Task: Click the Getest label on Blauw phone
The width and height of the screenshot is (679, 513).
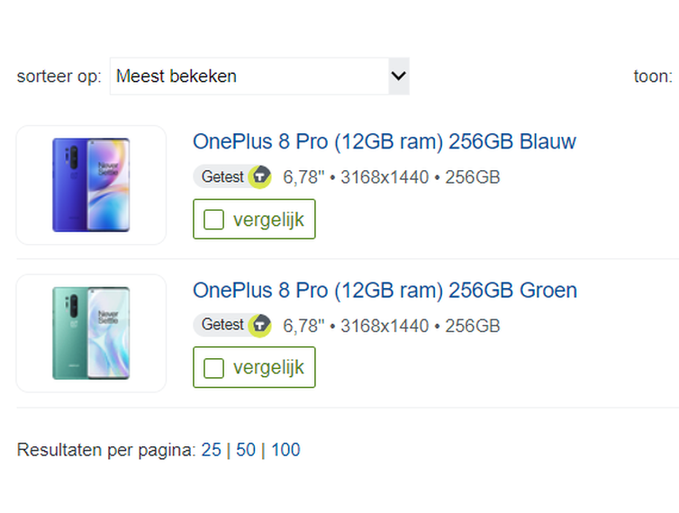Action: (222, 176)
